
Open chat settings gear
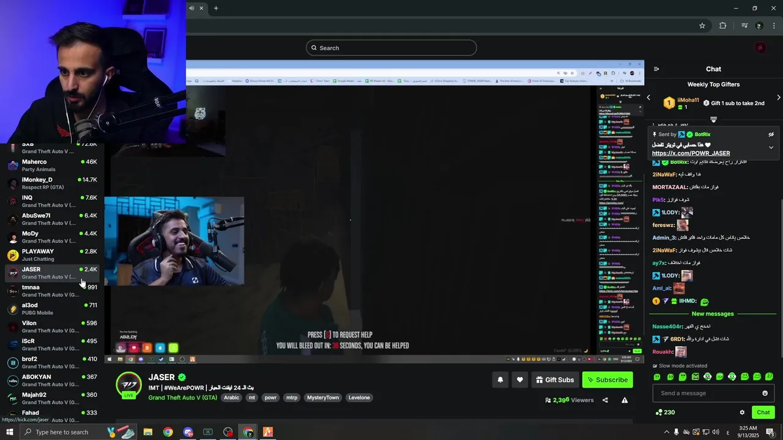pos(742,413)
